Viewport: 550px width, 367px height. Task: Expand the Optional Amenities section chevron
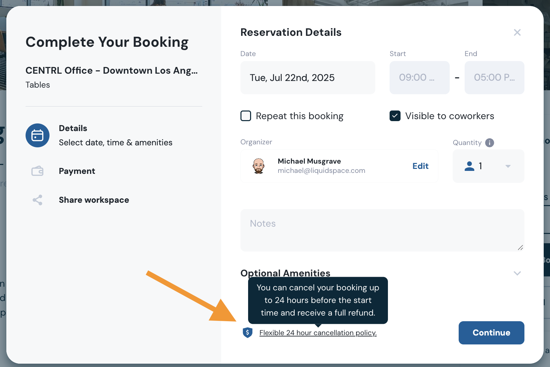point(517,273)
